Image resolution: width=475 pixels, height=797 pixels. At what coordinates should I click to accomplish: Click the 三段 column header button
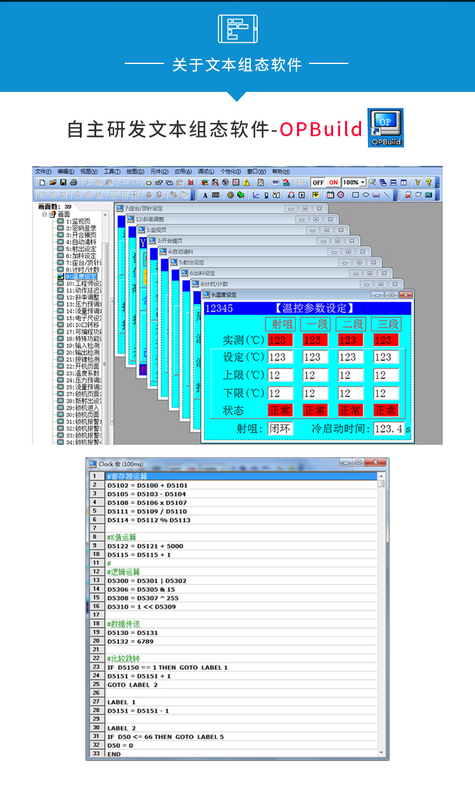(386, 324)
